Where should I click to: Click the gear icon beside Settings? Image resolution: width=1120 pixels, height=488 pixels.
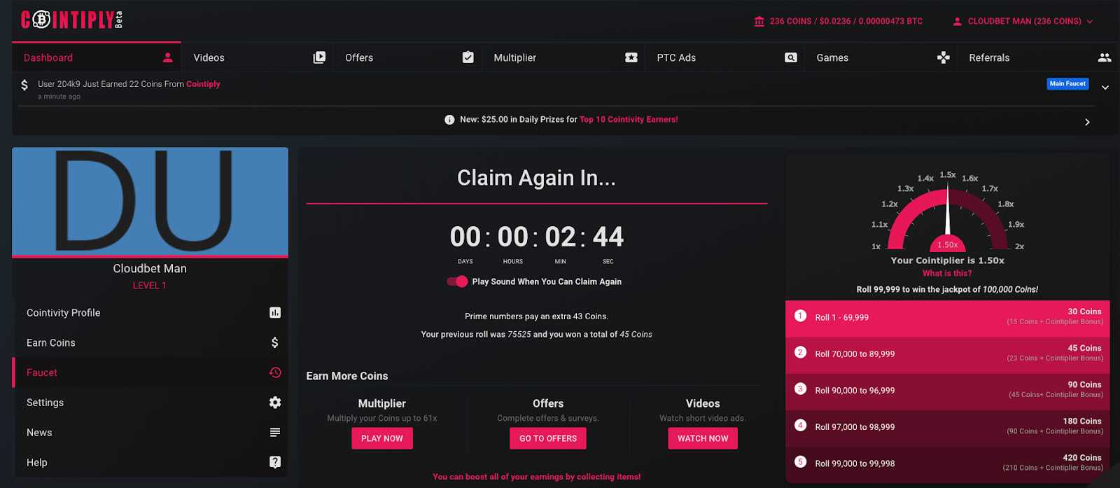(x=275, y=403)
